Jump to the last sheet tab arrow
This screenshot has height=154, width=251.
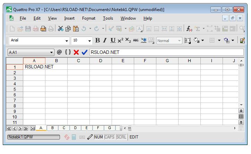click(33, 128)
